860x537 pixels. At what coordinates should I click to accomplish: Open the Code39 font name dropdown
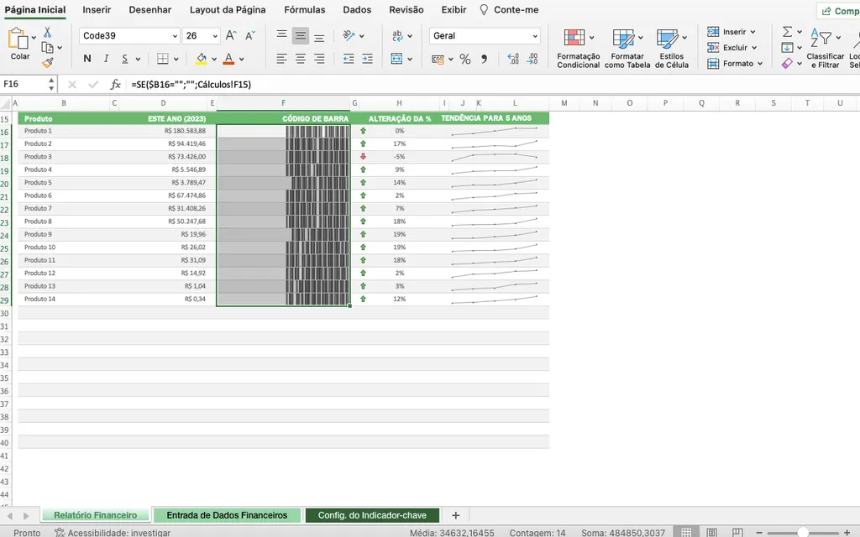coord(175,36)
